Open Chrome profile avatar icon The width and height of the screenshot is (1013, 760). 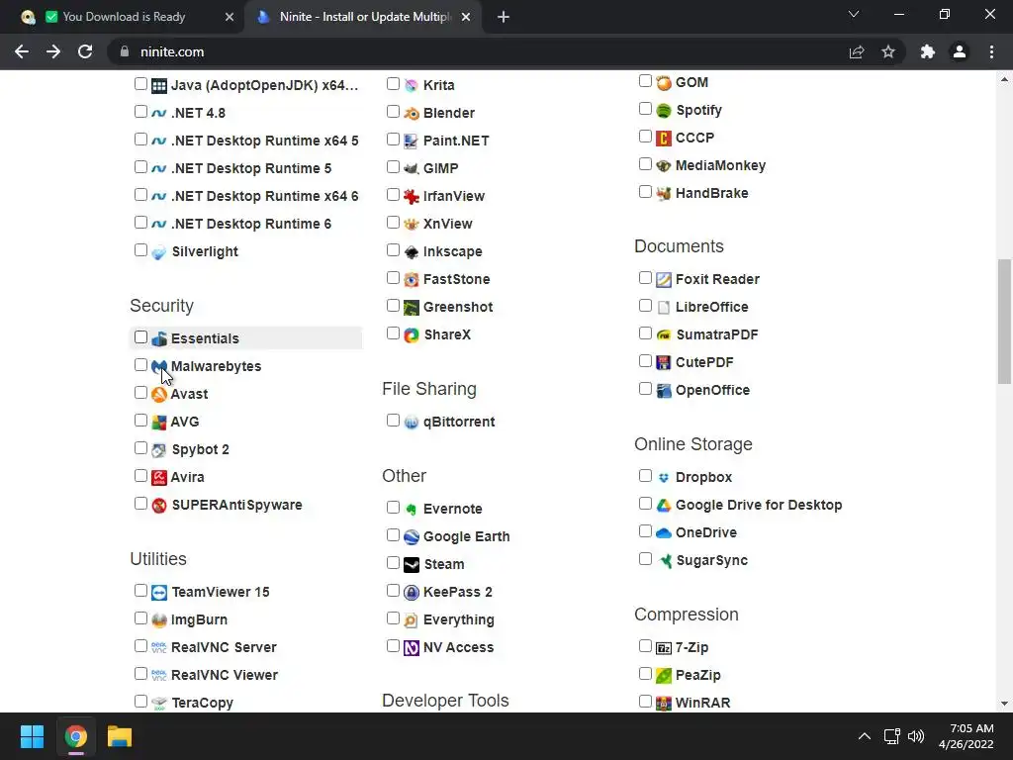(960, 51)
